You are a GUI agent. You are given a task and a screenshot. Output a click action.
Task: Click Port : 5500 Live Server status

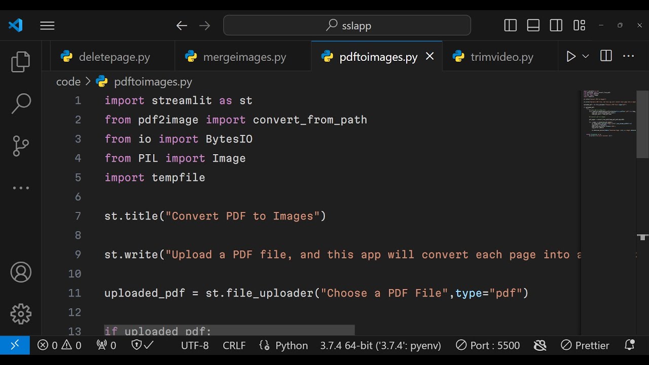[x=488, y=345]
